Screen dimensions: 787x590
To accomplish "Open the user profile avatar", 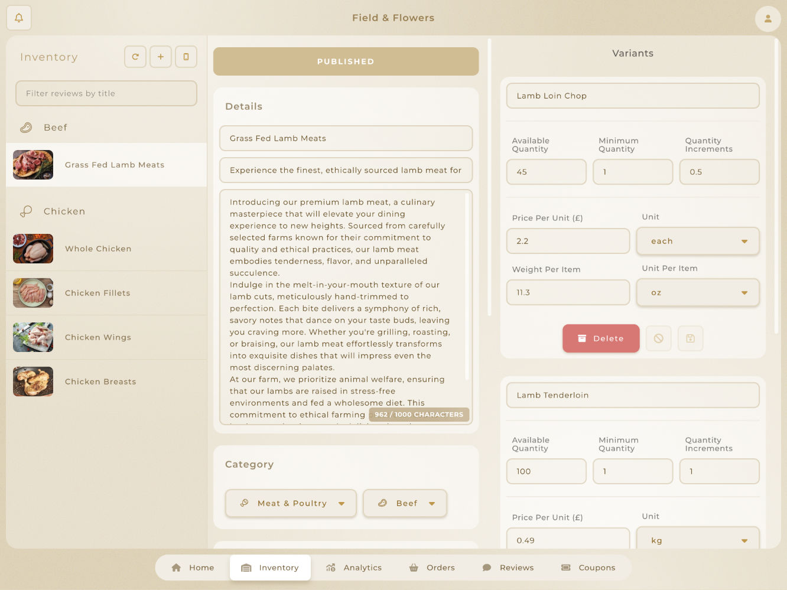I will click(768, 18).
